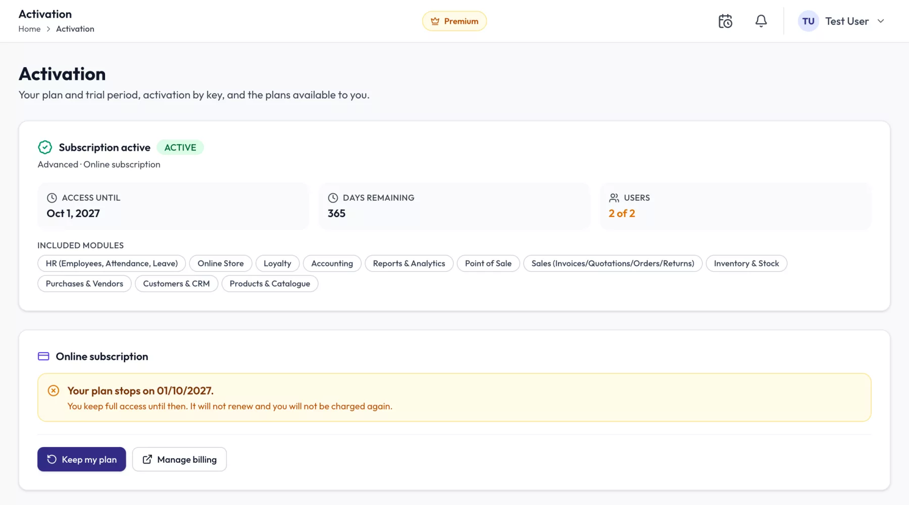Click the Accounting module chip
The width and height of the screenshot is (909, 505).
(332, 263)
